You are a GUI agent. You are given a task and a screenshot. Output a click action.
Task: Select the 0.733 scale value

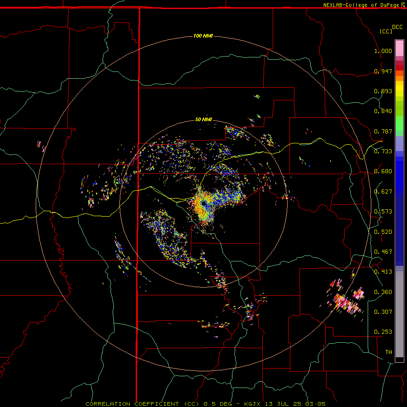(383, 151)
